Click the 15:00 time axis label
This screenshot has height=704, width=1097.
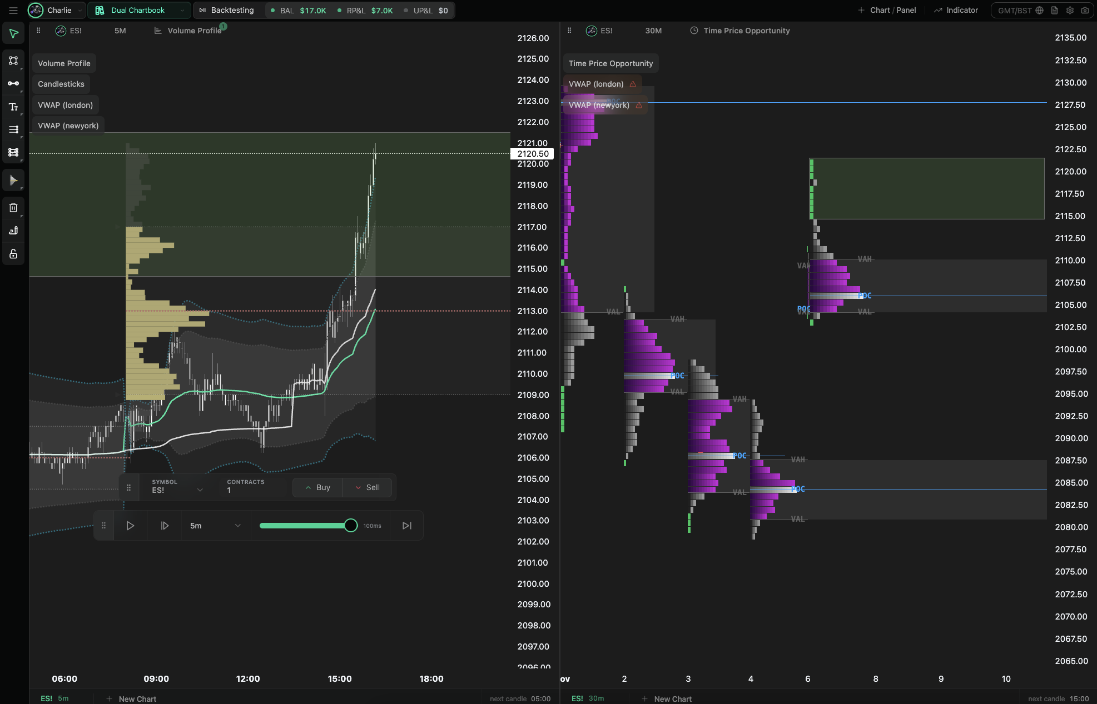pyautogui.click(x=340, y=678)
